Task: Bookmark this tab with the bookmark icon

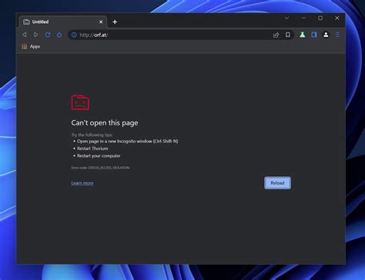Action: click(288, 35)
